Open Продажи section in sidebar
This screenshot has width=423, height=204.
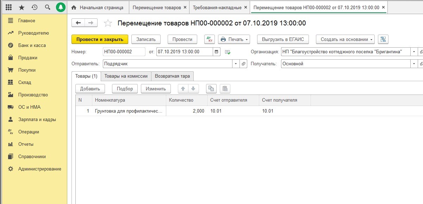point(28,58)
